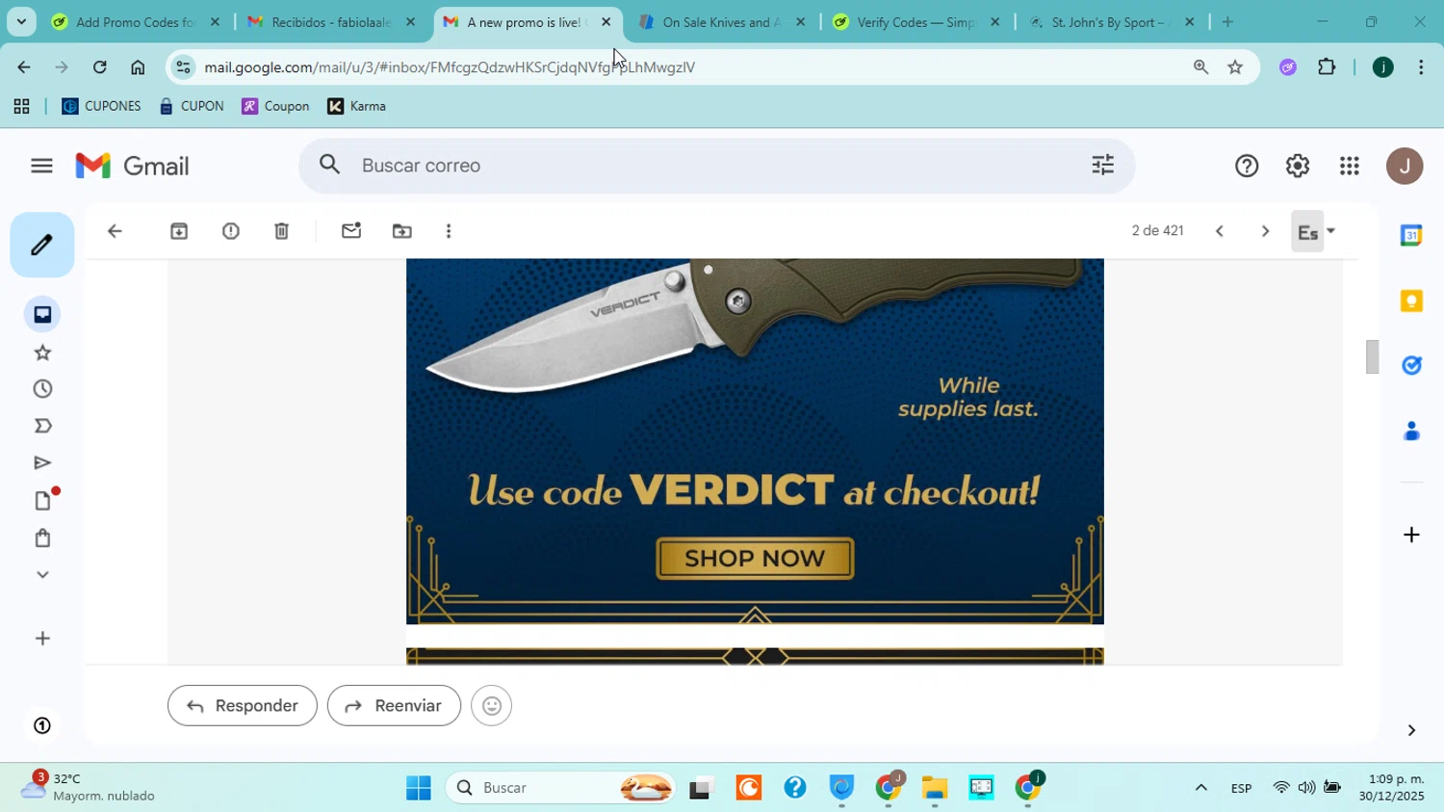Click Reenviar forward button
This screenshot has width=1444, height=812.
coord(394,706)
